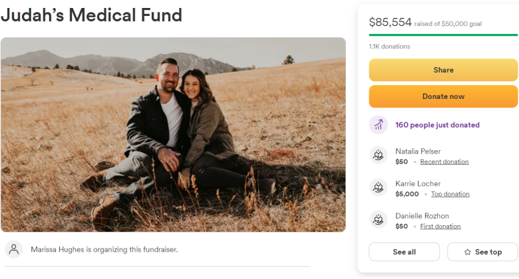
Task: Click the Marissa Hughes organizer text
Action: coord(104,250)
